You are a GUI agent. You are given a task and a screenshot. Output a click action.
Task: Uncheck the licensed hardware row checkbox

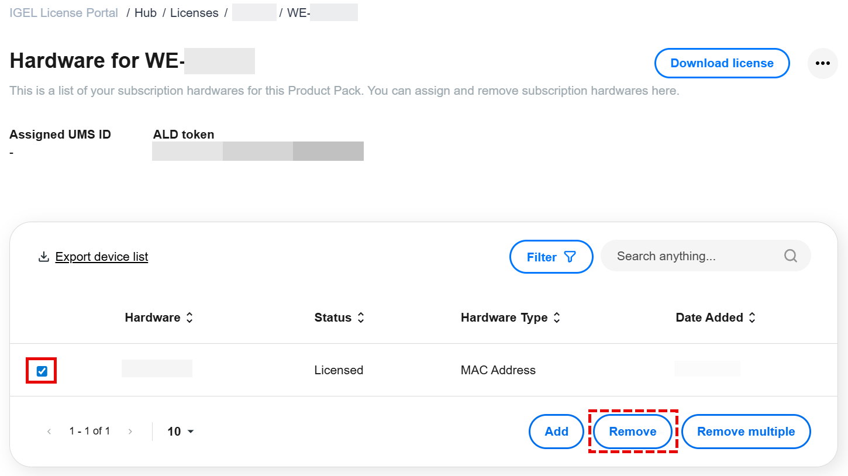(42, 371)
